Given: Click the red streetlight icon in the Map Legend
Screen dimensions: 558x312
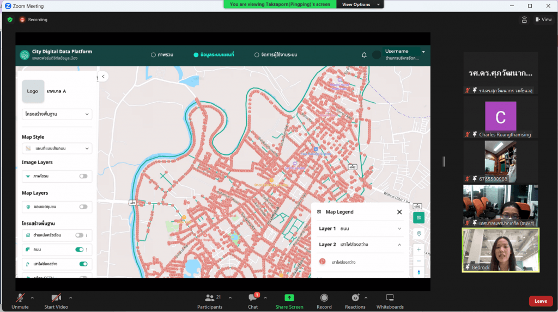Looking at the screenshot, I should click(x=323, y=261).
